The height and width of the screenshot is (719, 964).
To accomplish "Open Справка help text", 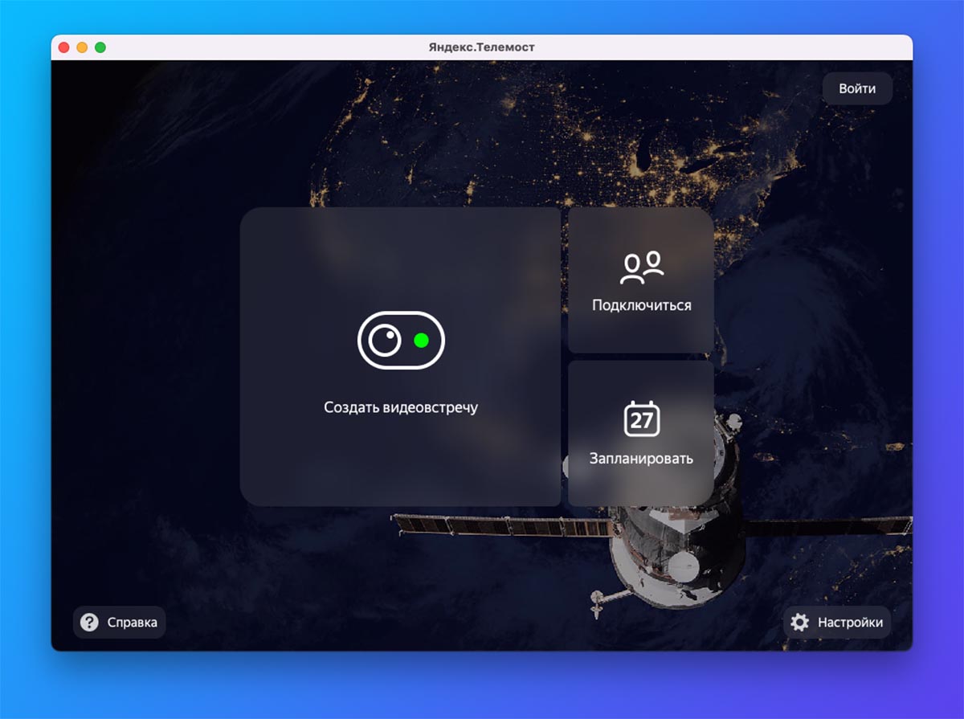I will (x=133, y=623).
